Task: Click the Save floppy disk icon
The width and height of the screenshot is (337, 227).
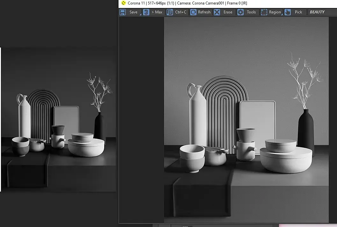Action: click(x=123, y=12)
